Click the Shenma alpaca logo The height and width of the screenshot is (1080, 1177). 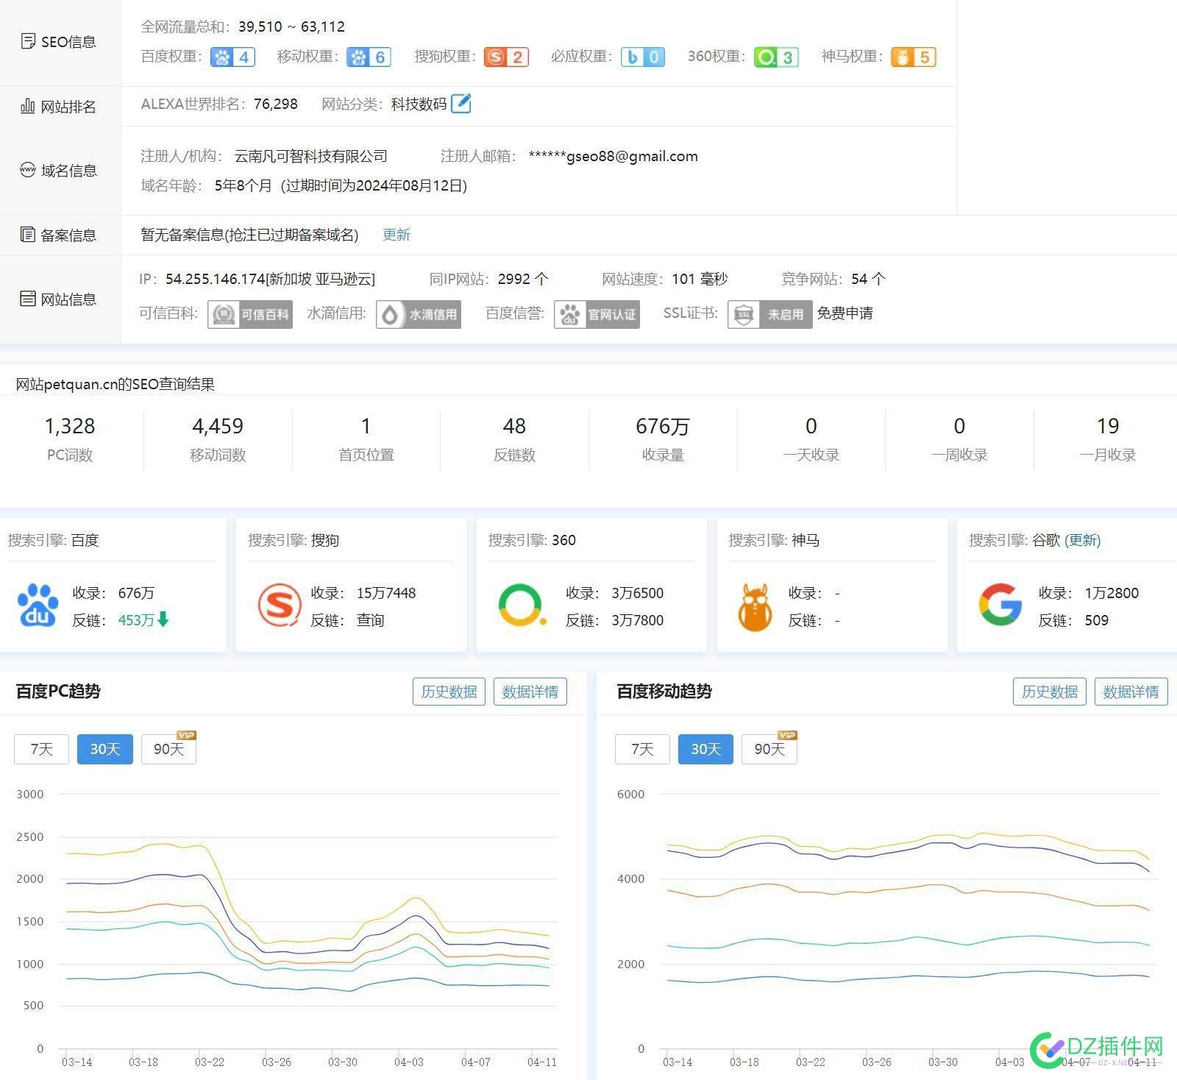pyautogui.click(x=755, y=607)
